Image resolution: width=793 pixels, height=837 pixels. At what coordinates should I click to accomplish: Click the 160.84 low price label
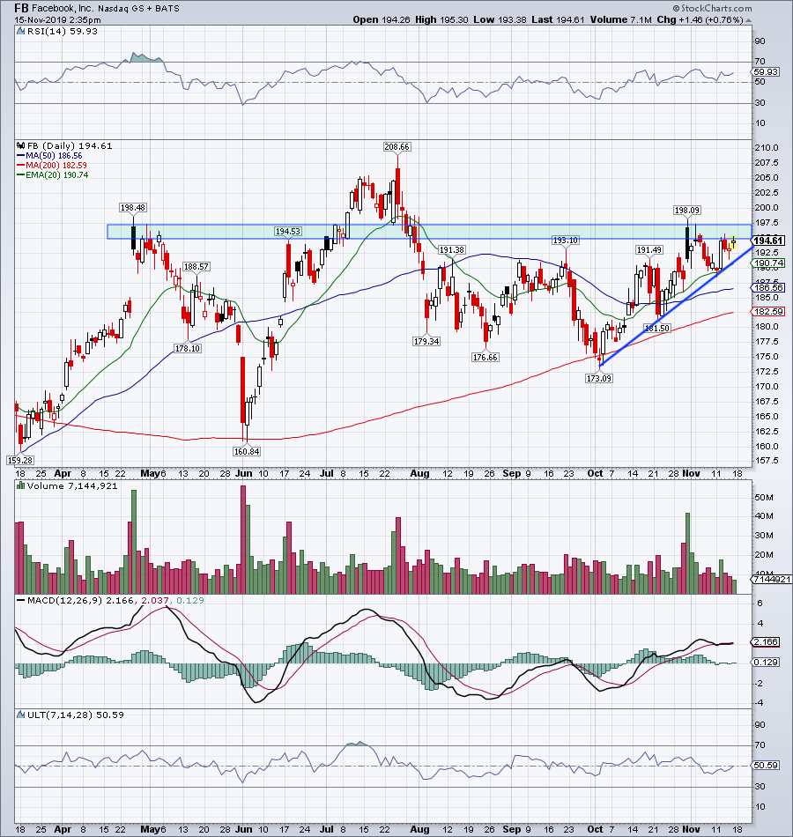point(246,452)
